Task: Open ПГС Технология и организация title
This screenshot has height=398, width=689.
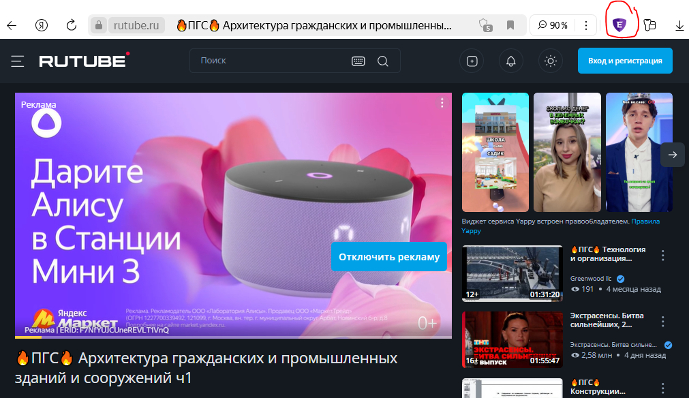Action: (x=608, y=254)
